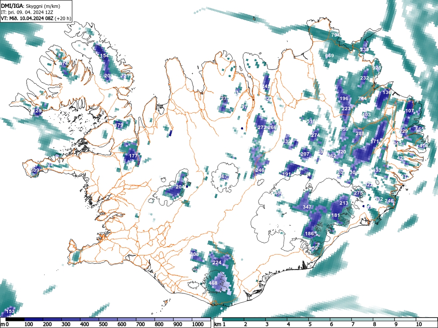Click the map value 420
This screenshot has width=438, height=328.
(x=342, y=152)
